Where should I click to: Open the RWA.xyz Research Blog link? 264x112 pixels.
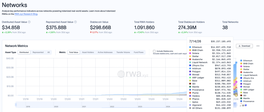26,14
